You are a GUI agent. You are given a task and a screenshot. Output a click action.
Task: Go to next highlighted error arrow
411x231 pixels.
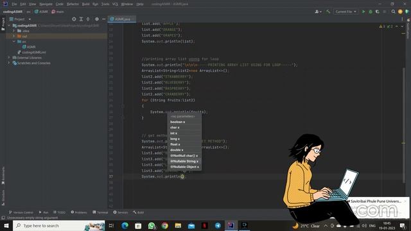[x=402, y=26]
